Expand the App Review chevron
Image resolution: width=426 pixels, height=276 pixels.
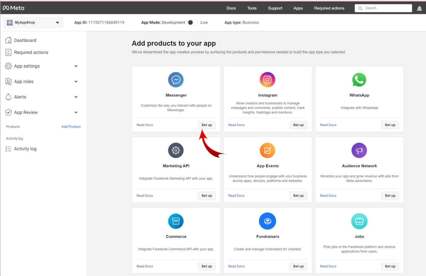click(76, 113)
